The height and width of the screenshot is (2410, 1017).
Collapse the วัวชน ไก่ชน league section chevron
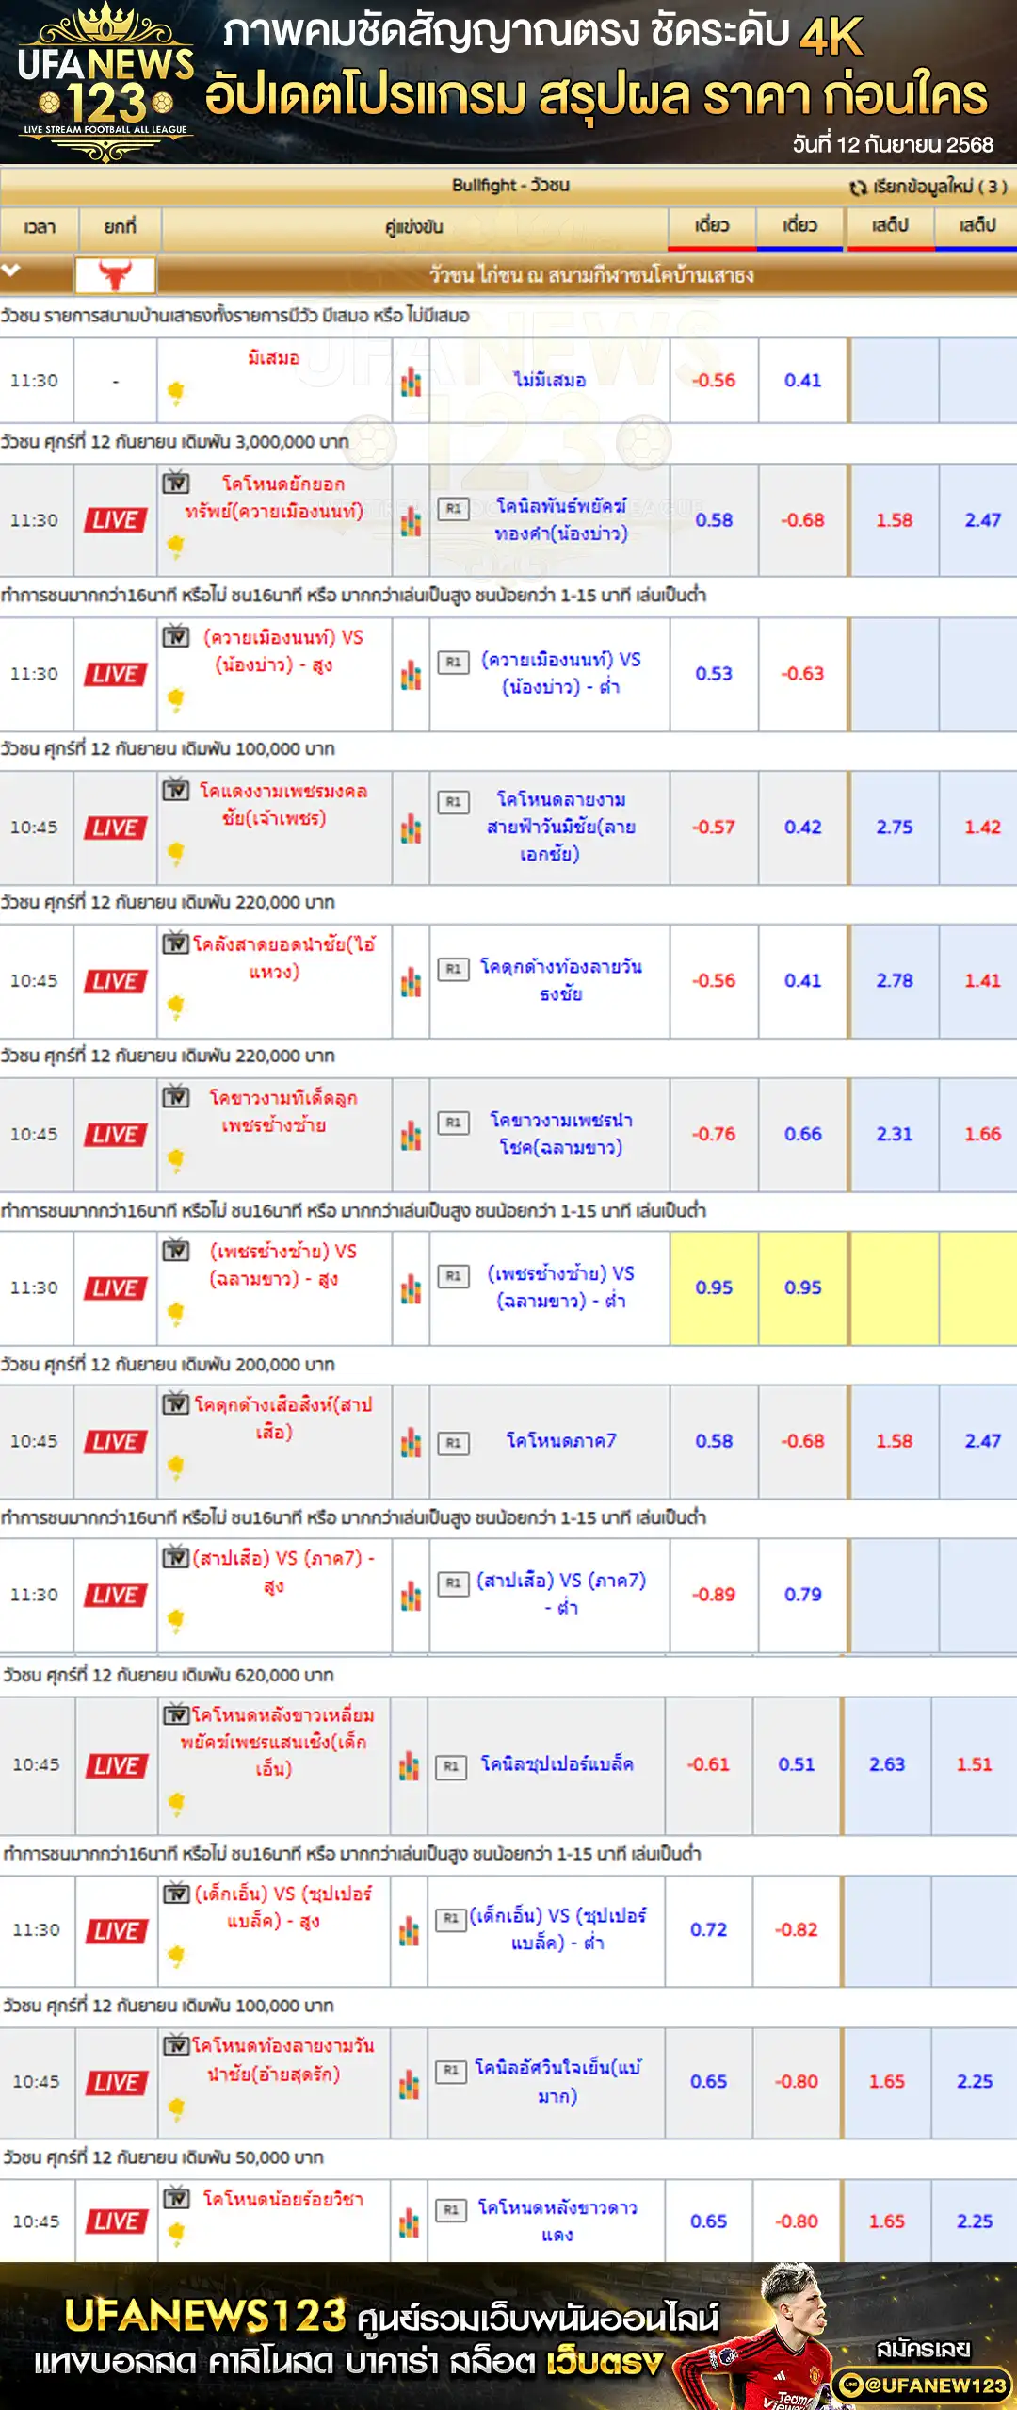11,271
